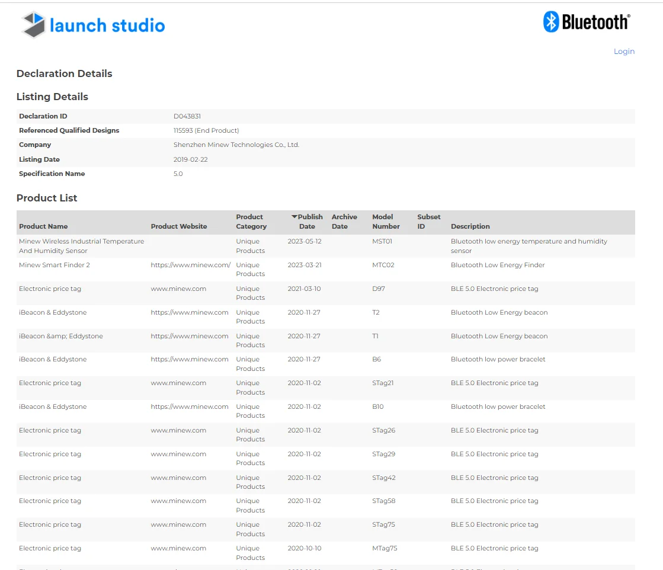Viewport: 663px width, 570px height.
Task: Select model number STag21
Action: 383,383
